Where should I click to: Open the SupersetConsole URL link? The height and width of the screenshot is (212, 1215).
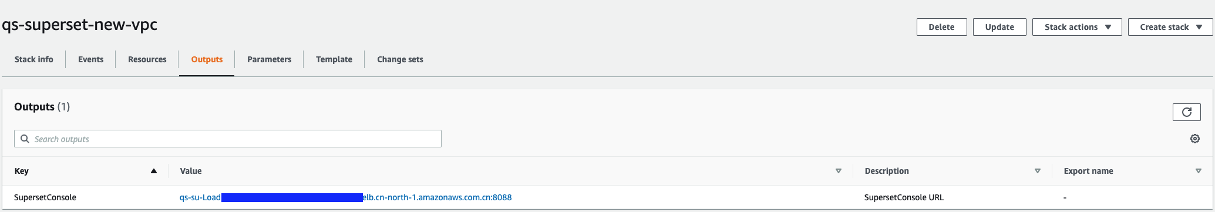pyautogui.click(x=345, y=197)
